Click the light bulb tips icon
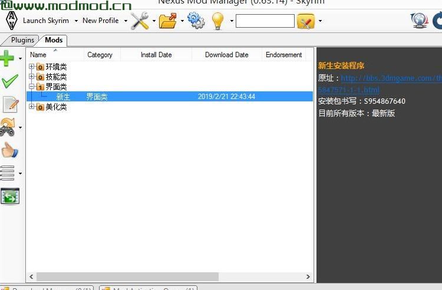 [x=217, y=21]
